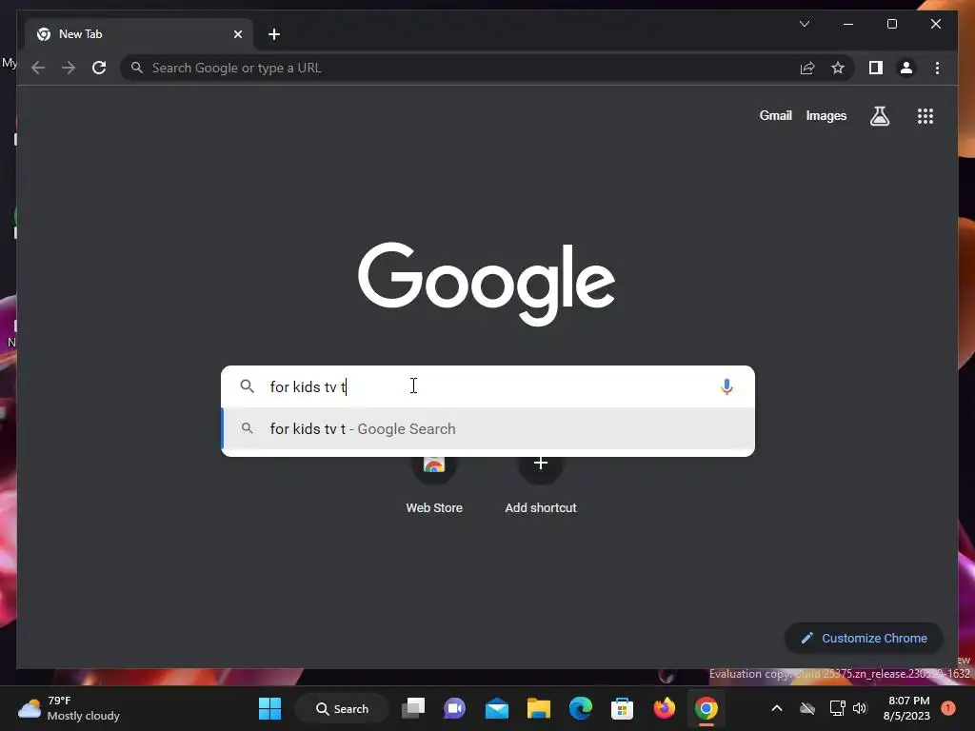Close the New Tab tab

click(x=237, y=34)
